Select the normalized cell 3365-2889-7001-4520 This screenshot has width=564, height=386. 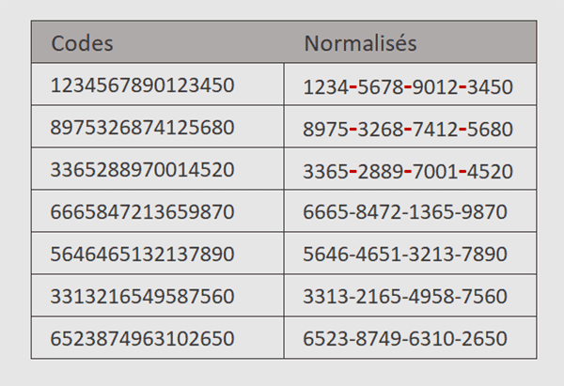[x=408, y=172]
